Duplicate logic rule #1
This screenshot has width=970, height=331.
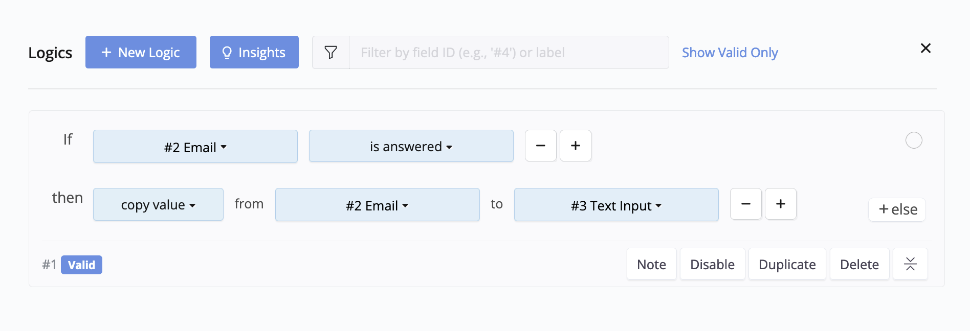[787, 264]
